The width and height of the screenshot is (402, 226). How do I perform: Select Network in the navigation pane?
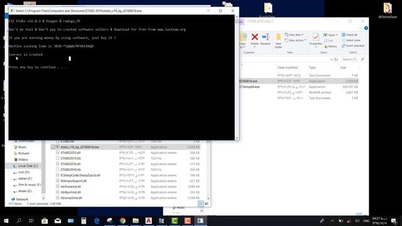(x=19, y=199)
